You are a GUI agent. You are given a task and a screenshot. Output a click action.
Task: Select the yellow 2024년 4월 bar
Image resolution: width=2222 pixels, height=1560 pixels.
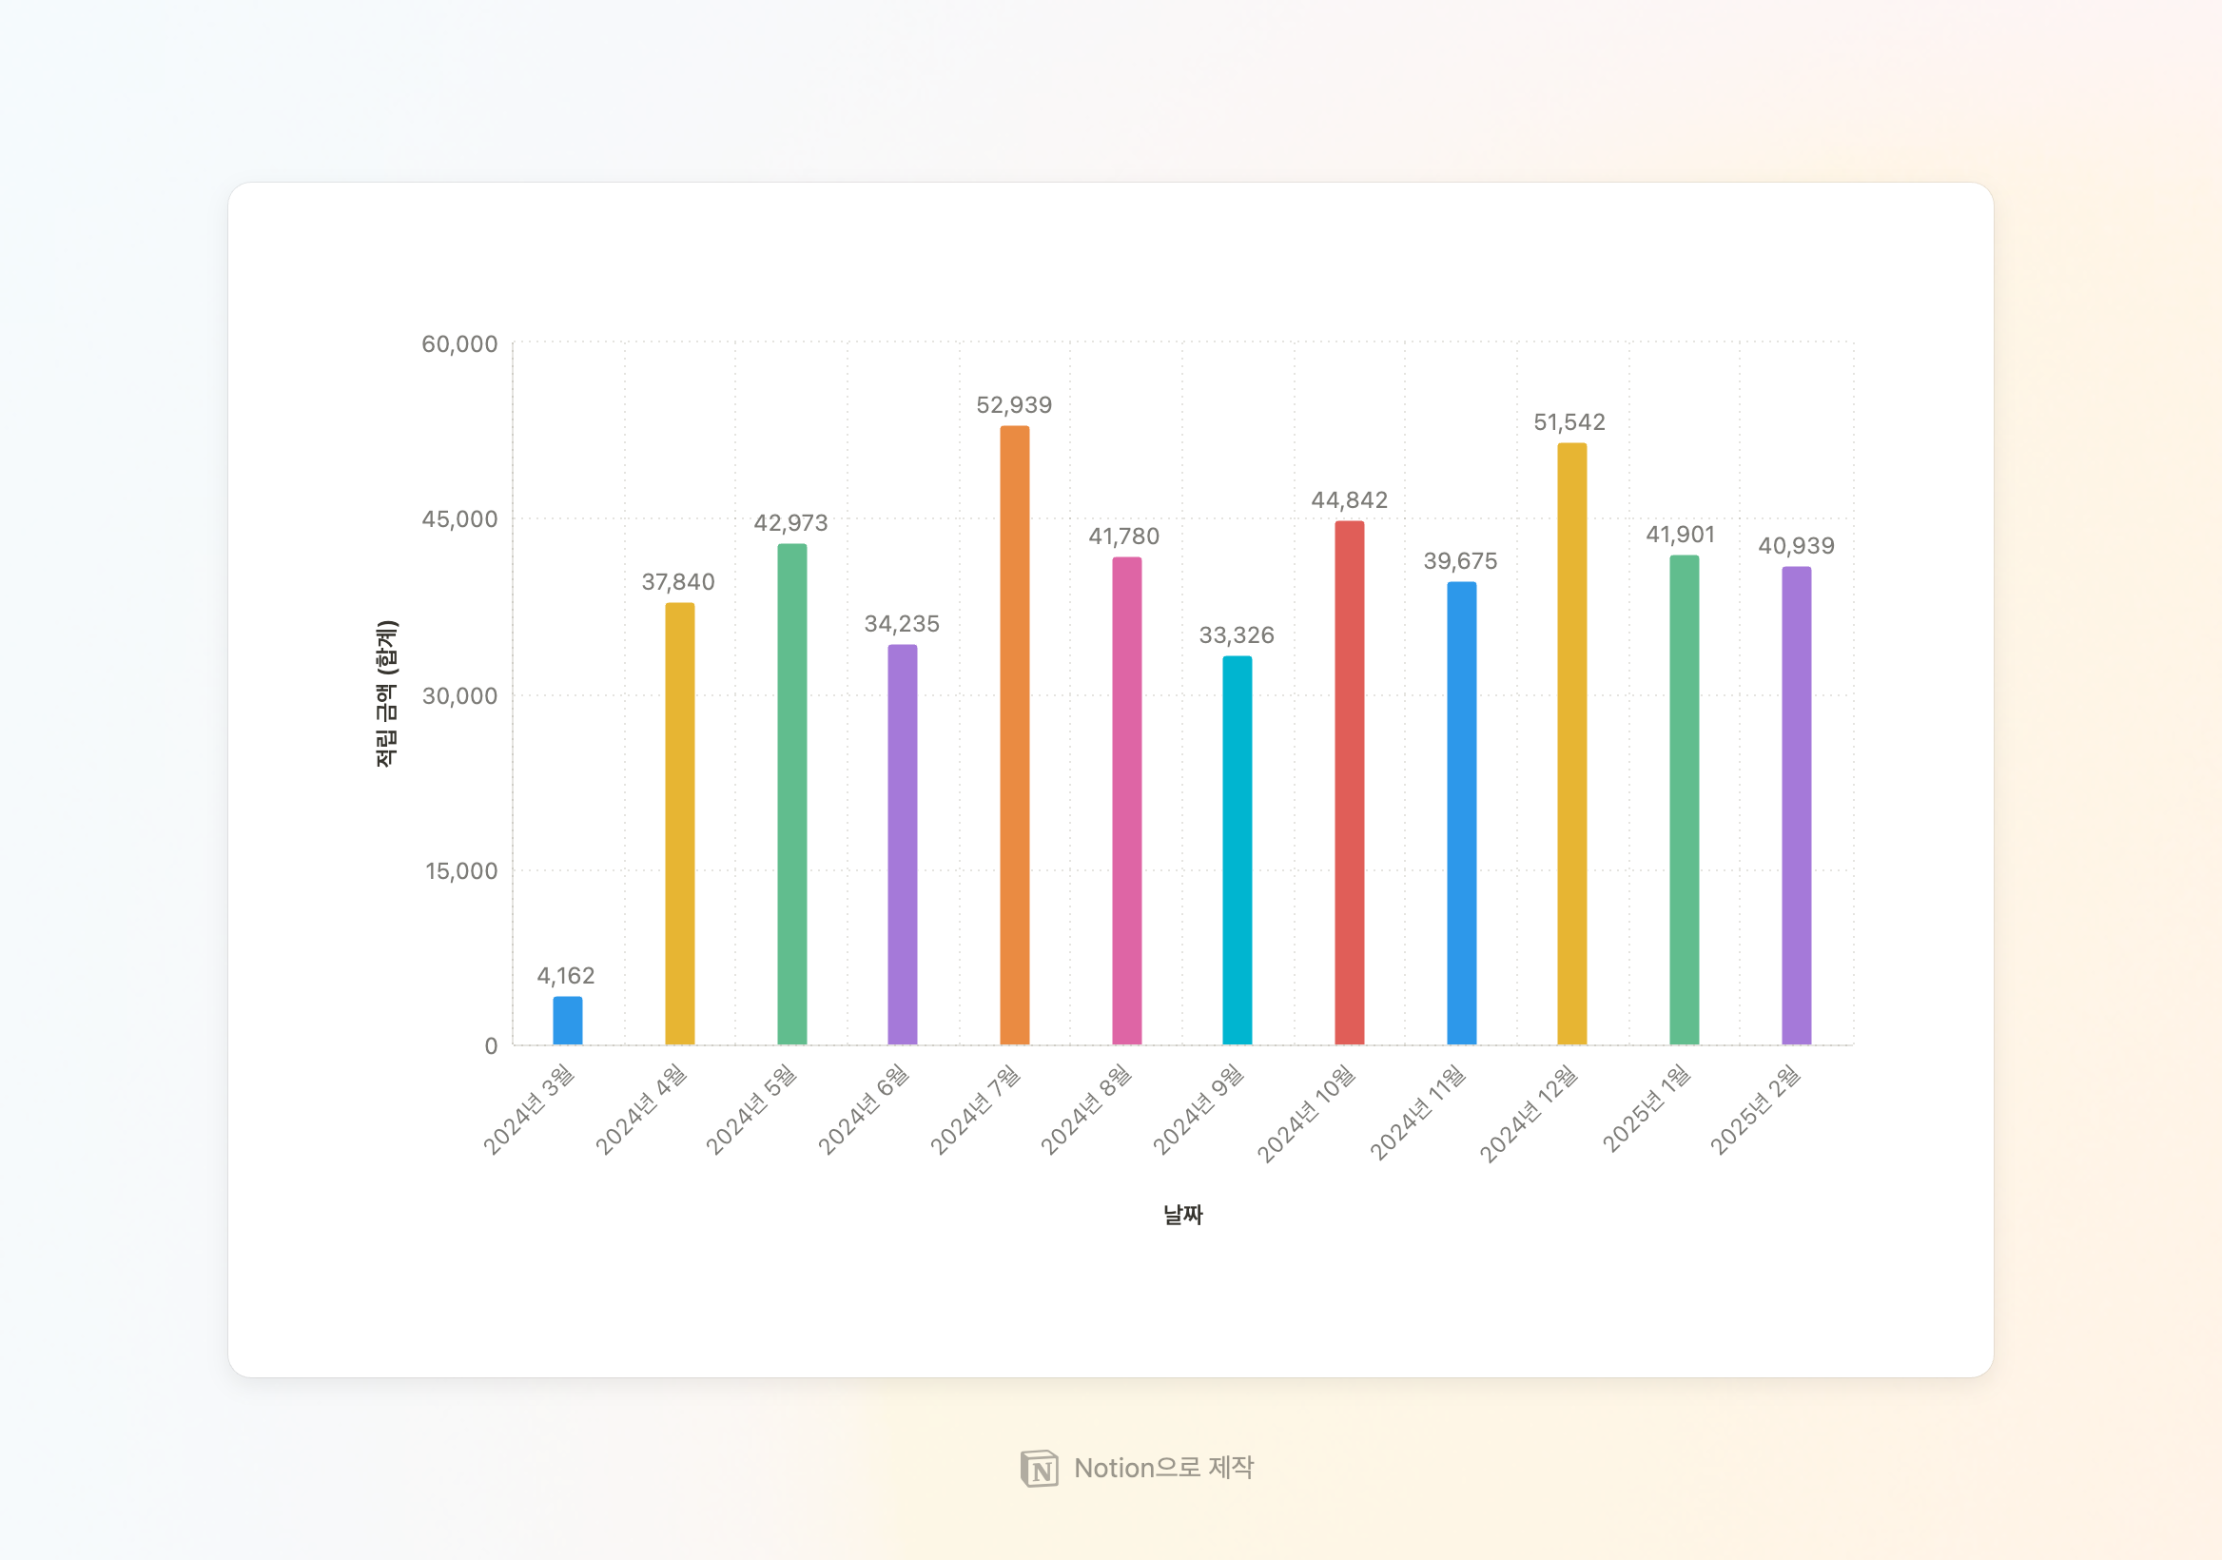tap(679, 823)
